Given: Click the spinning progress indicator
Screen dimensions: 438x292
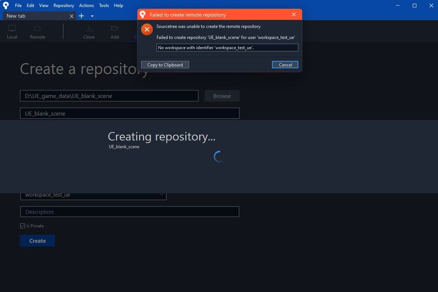Looking at the screenshot, I should tap(219, 156).
